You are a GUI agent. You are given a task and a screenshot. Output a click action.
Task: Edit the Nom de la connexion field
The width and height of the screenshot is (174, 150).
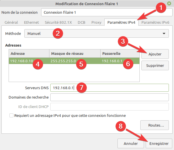click(107, 12)
